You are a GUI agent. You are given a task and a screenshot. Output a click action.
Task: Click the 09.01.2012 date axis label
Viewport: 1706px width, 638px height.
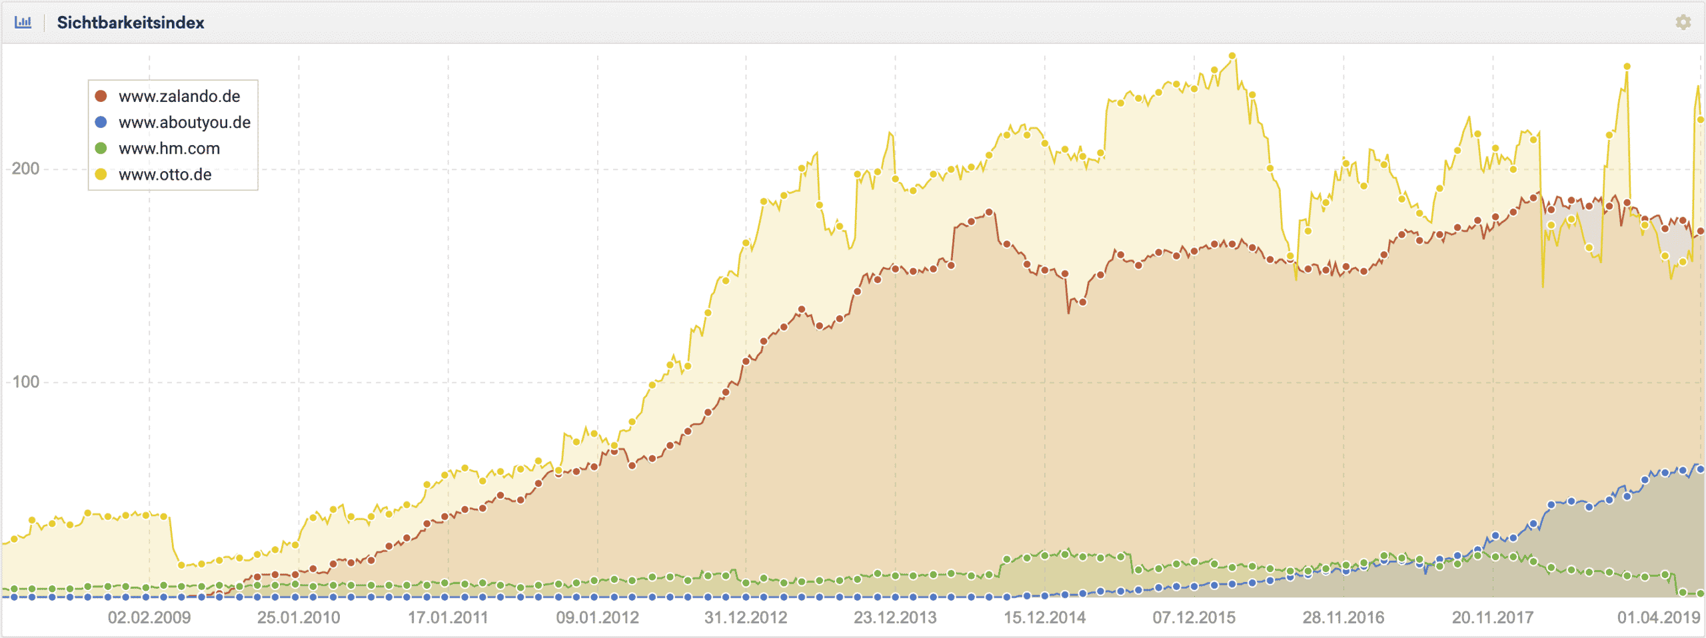pyautogui.click(x=597, y=617)
